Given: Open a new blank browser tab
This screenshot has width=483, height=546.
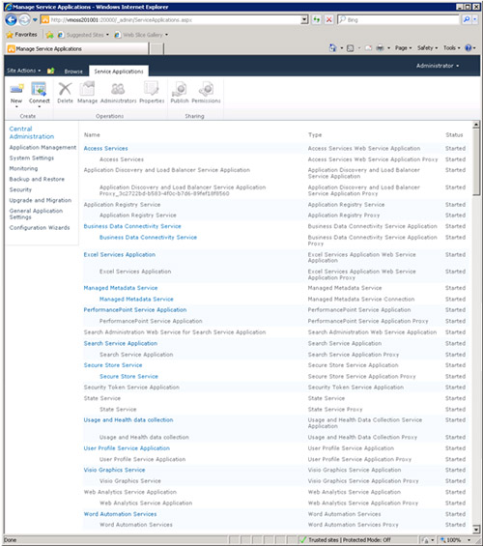Looking at the screenshot, I should (x=156, y=48).
